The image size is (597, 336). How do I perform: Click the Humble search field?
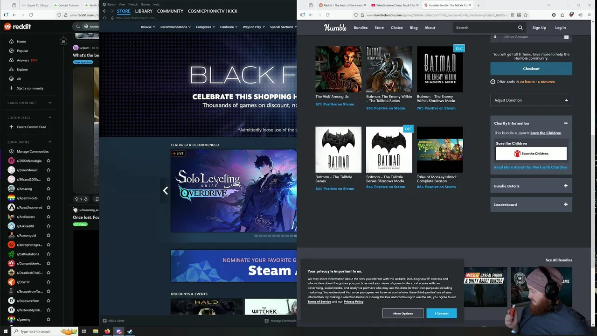pyautogui.click(x=485, y=28)
